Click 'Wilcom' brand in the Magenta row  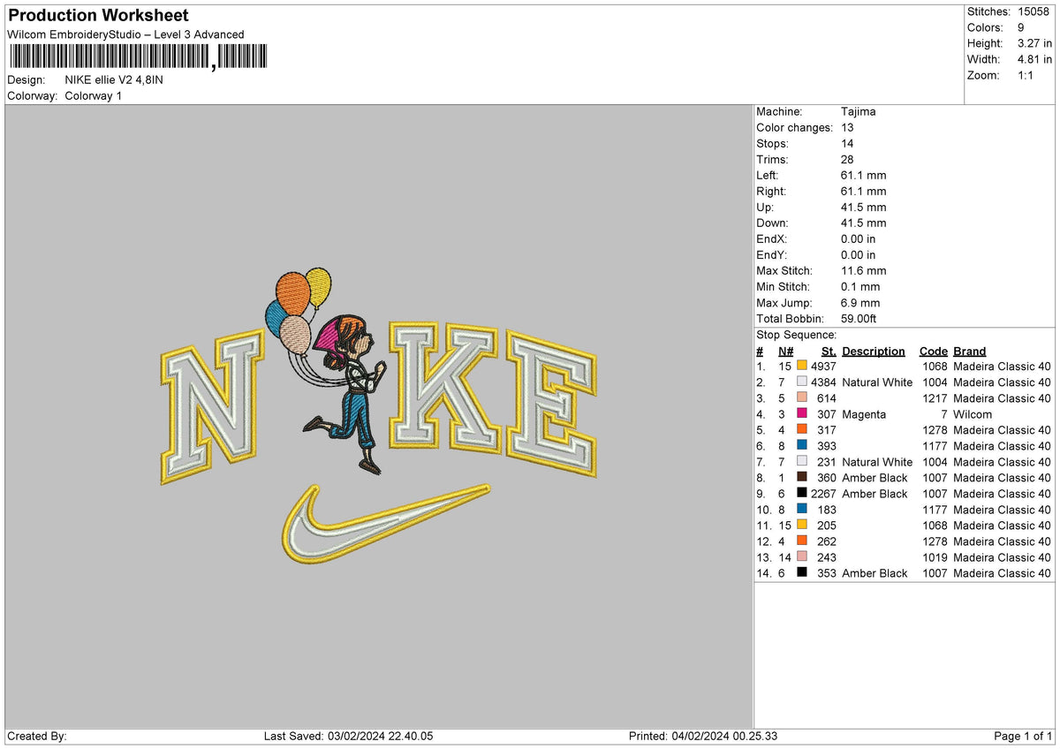973,414
